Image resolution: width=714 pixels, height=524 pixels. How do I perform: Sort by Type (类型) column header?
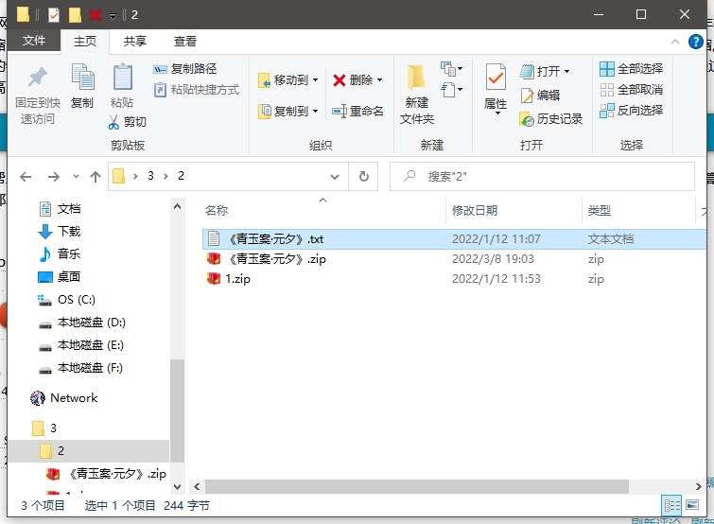(638, 210)
